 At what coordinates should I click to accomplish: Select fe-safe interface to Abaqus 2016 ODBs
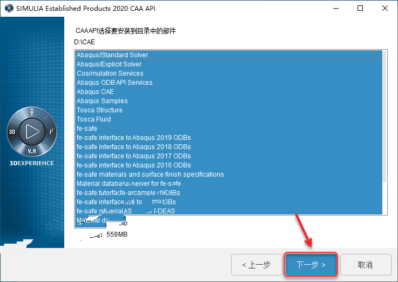228,165
